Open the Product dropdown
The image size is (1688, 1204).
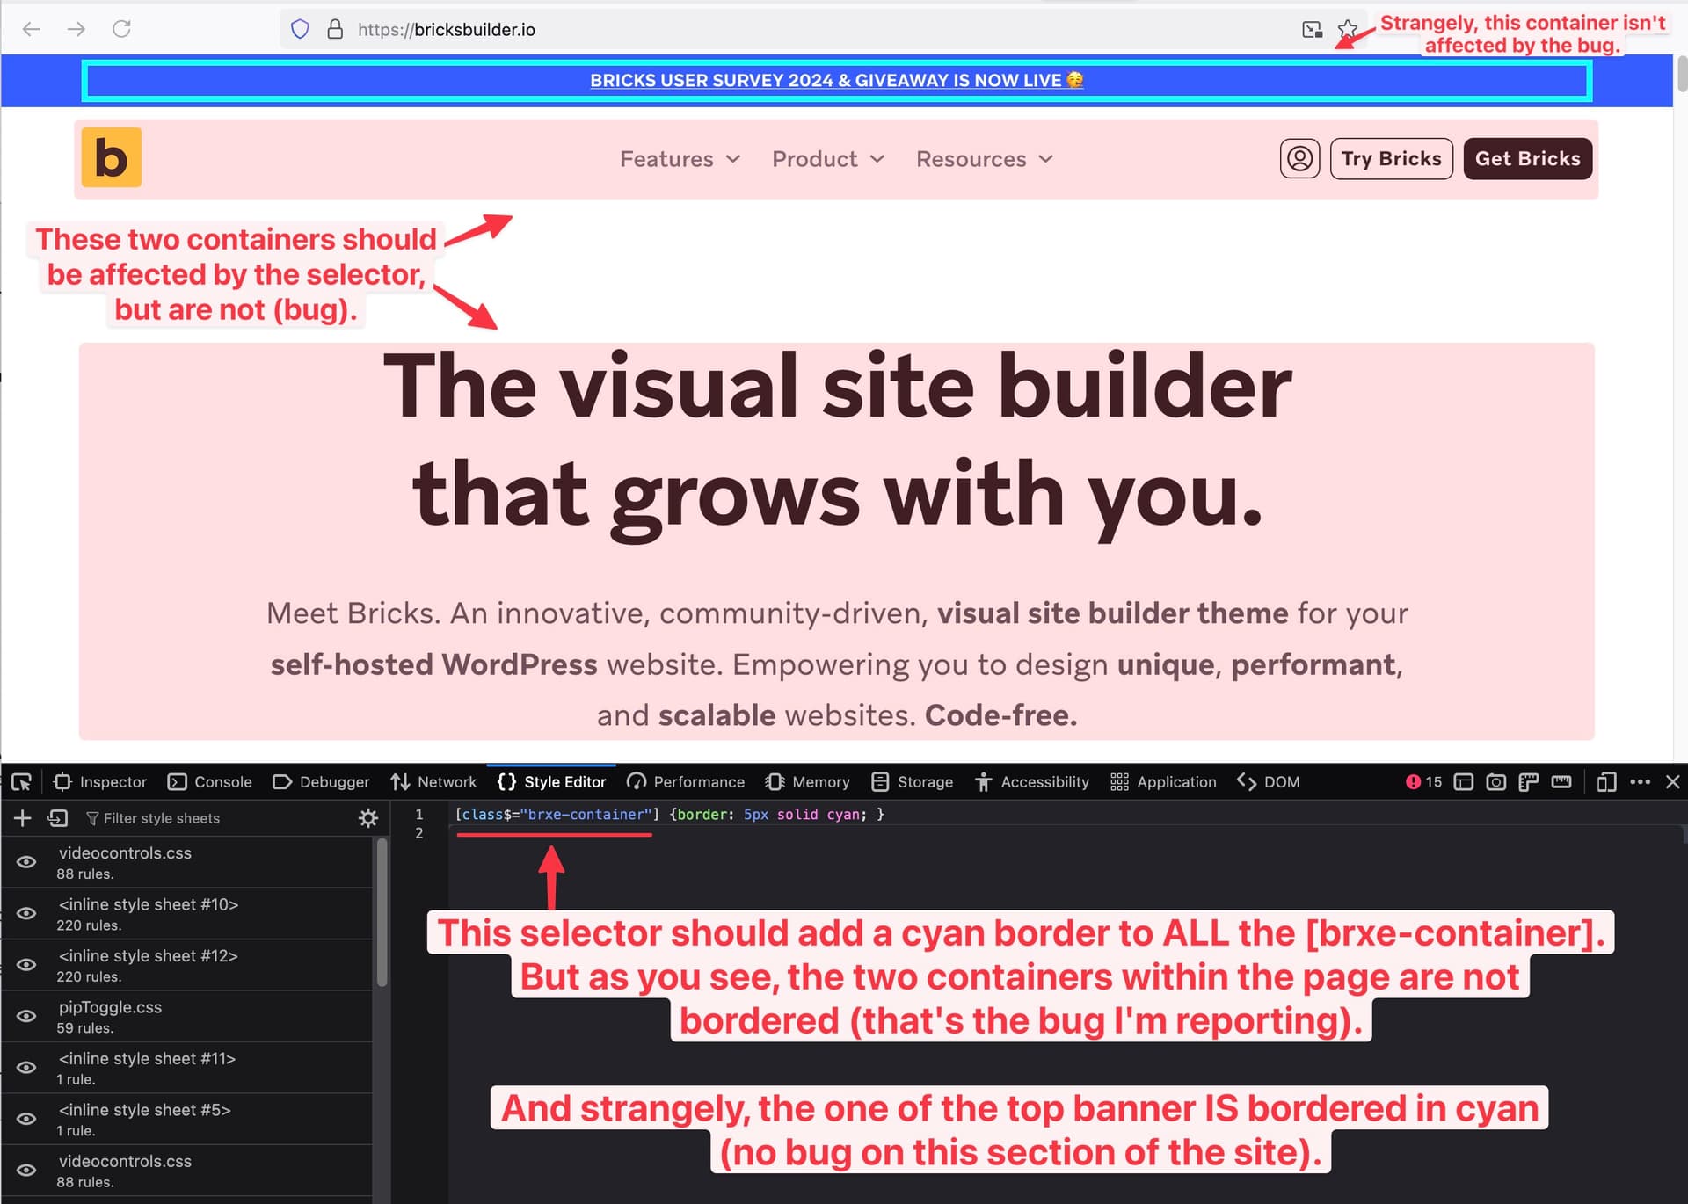point(828,159)
